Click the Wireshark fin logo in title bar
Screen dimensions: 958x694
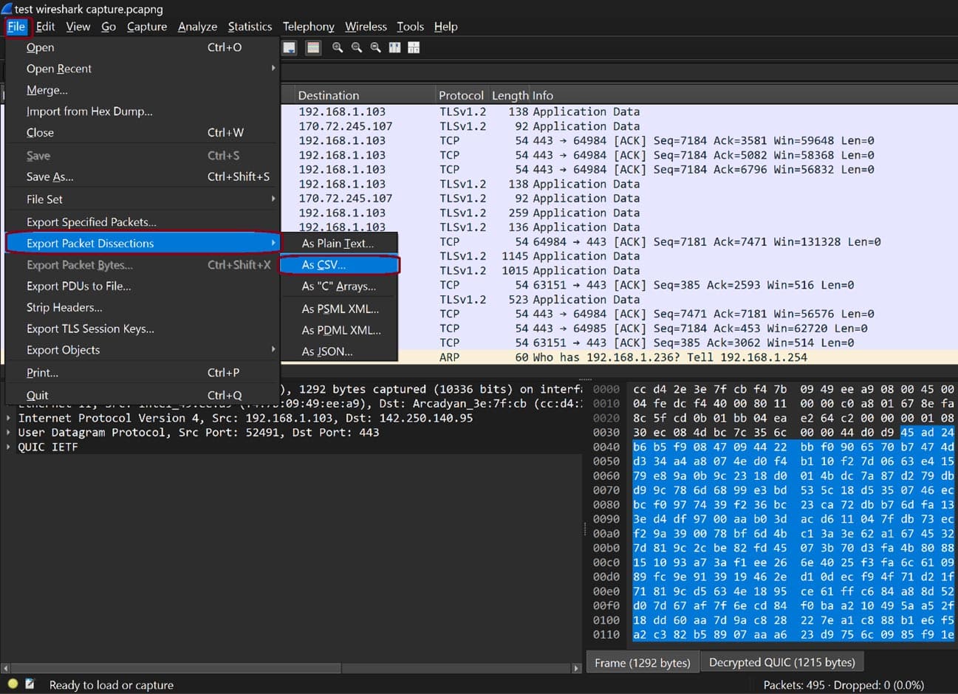click(x=7, y=8)
